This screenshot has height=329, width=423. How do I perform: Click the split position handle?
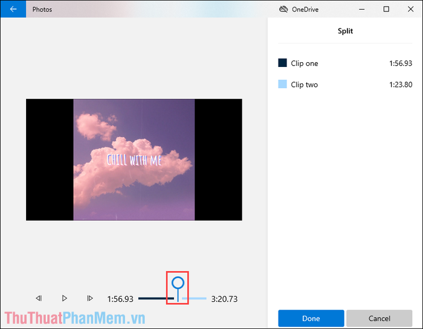[178, 283]
